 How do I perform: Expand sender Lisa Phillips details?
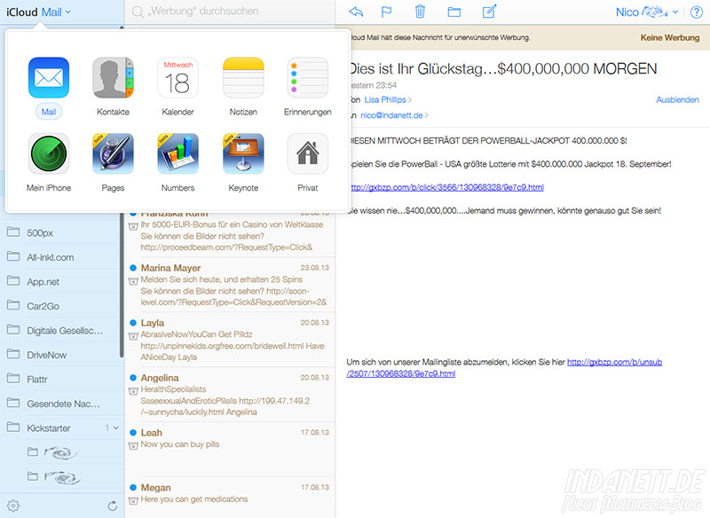coord(388,99)
